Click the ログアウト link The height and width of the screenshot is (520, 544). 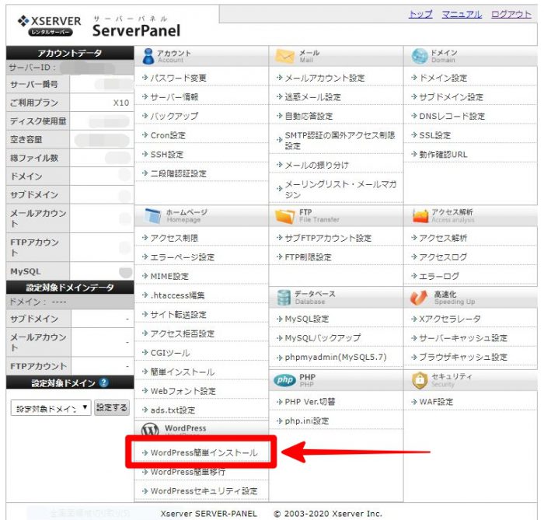[x=511, y=14]
